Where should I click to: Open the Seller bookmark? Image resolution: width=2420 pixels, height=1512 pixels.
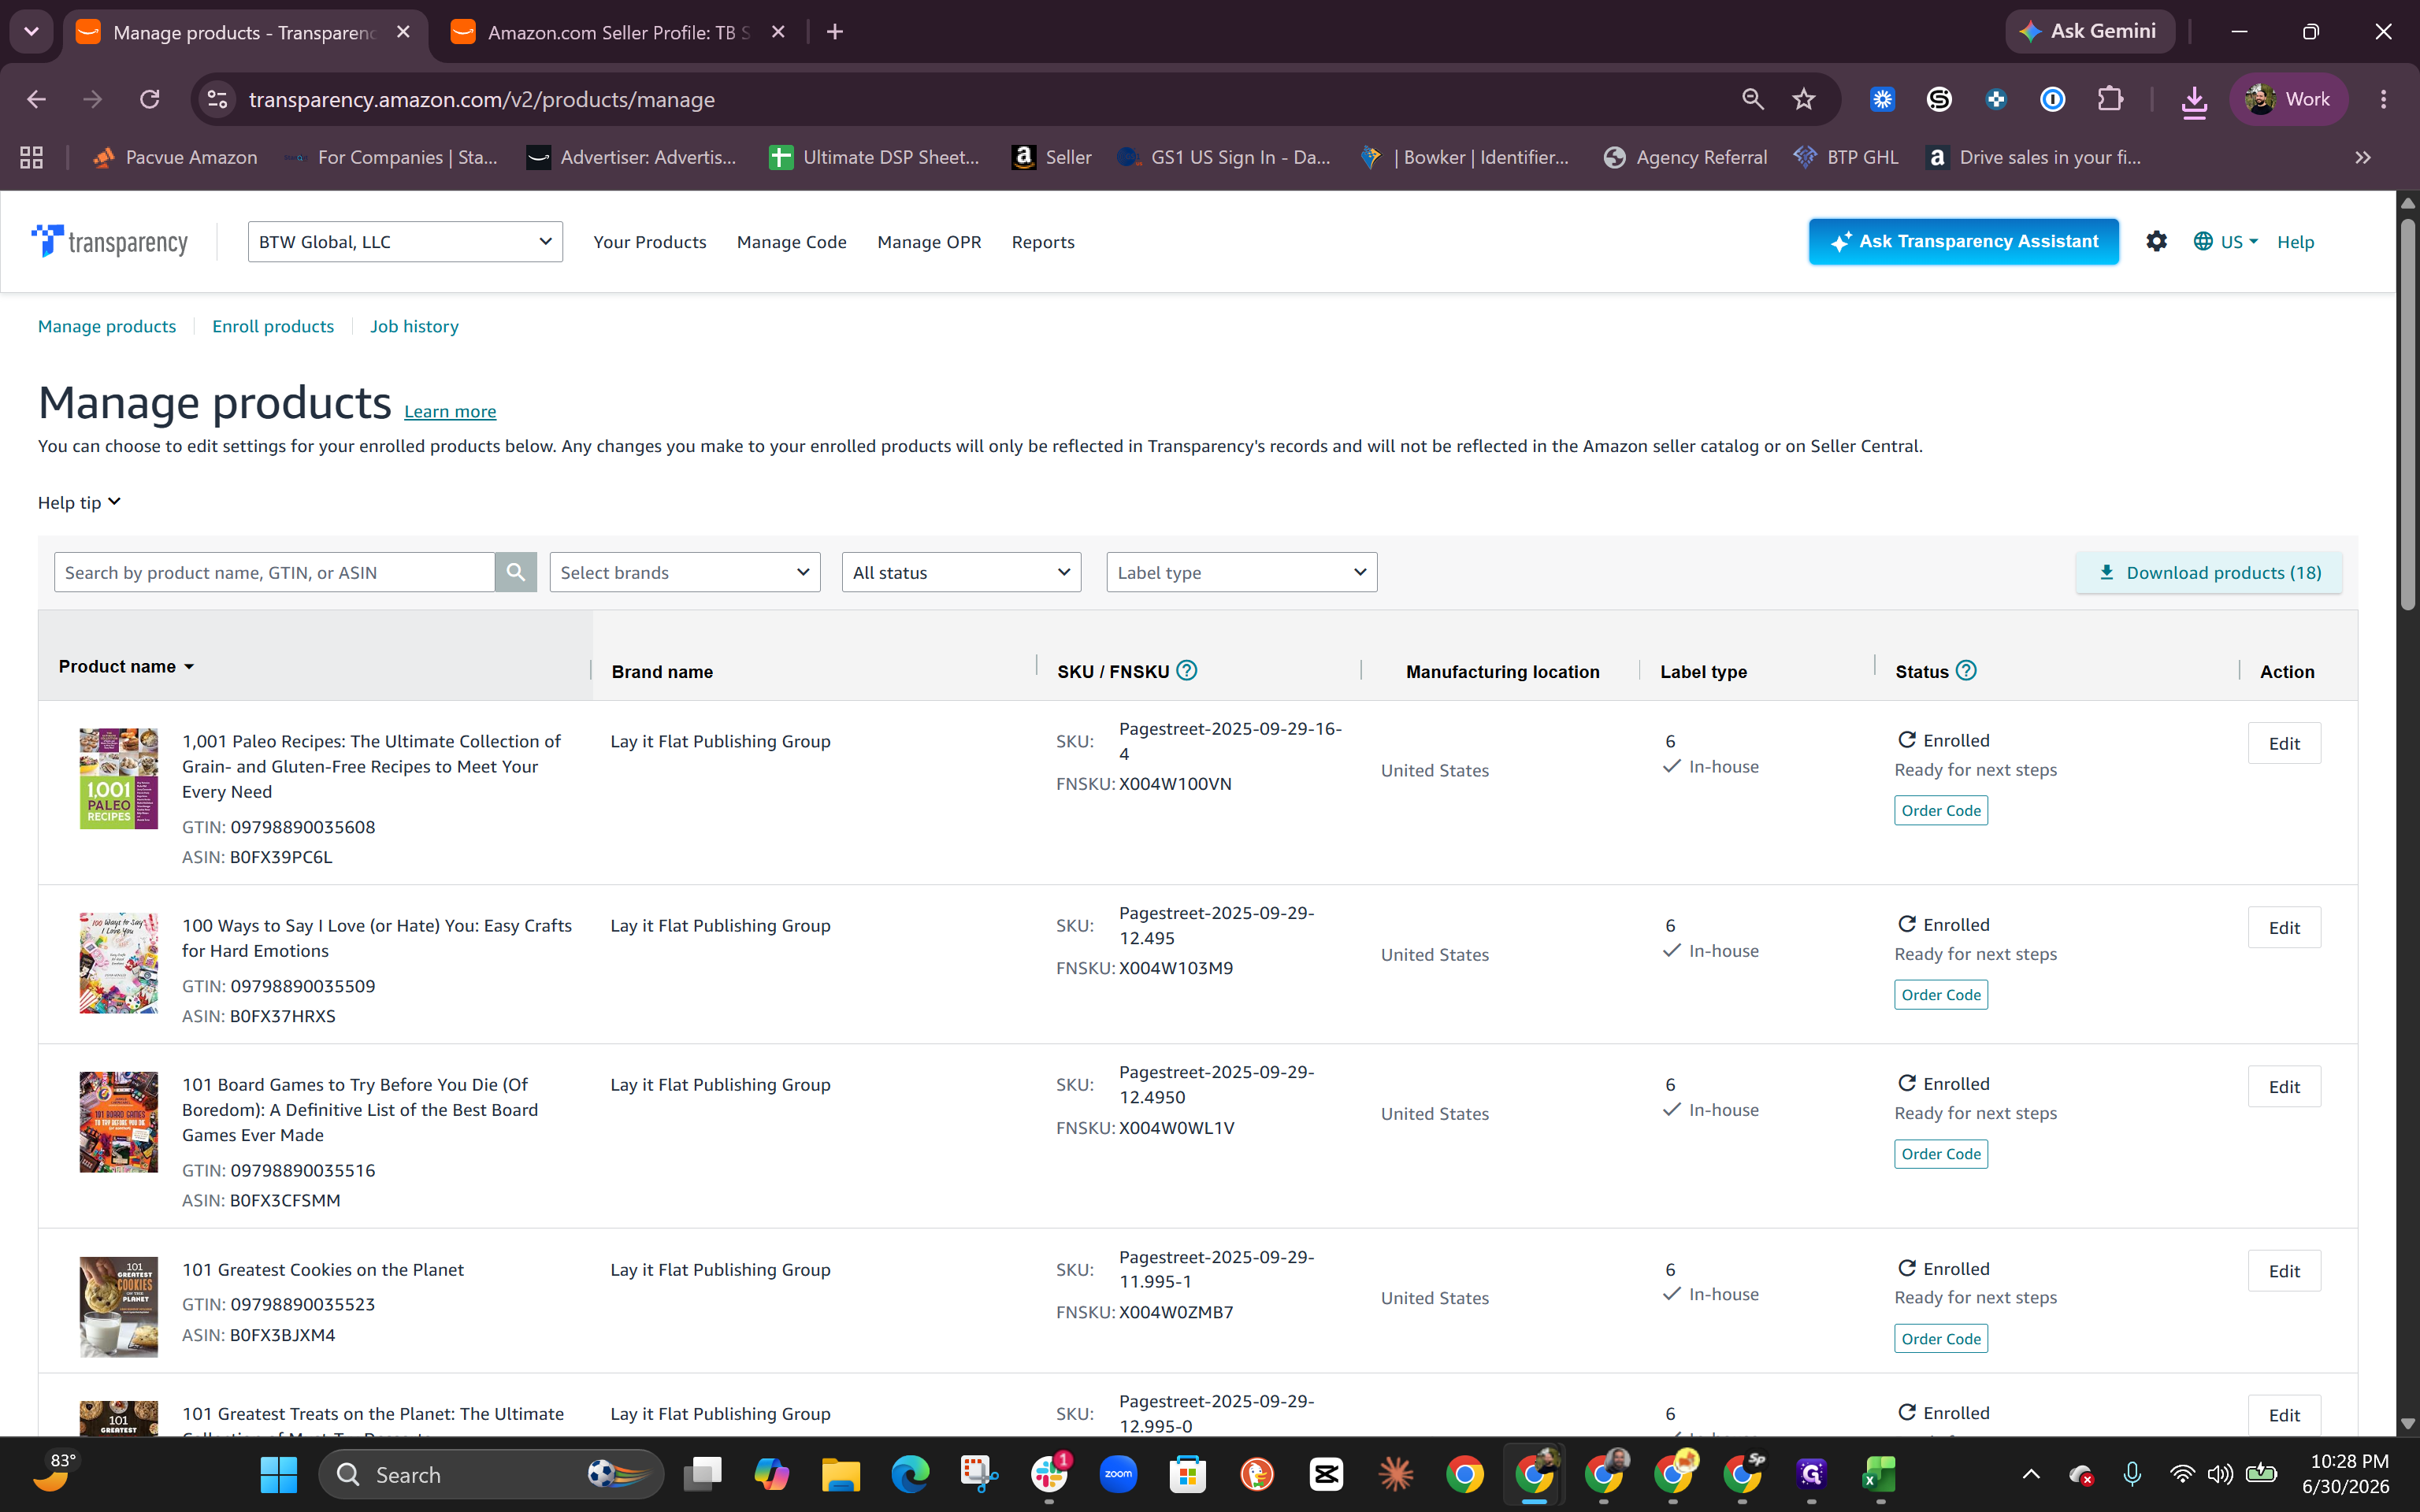point(1052,157)
